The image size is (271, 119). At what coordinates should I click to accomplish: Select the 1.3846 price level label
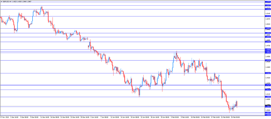point(268,115)
